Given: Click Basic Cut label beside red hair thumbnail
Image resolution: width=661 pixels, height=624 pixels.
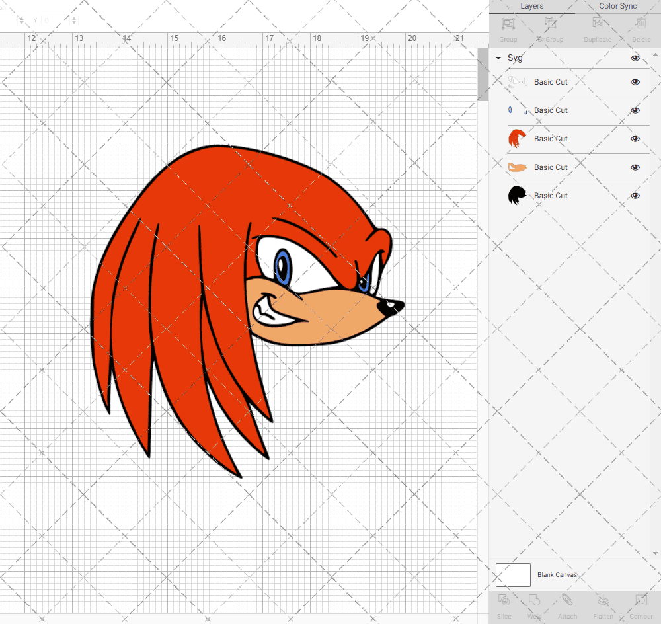Looking at the screenshot, I should [x=551, y=139].
